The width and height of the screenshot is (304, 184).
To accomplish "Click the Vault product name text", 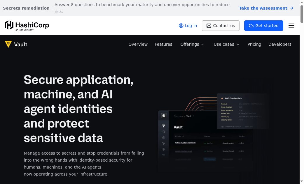I will pos(20,45).
